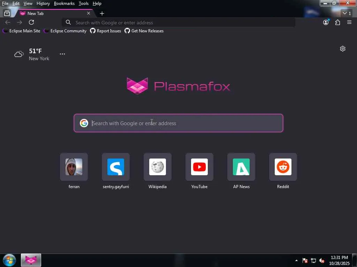Open the Bookmarks menu
The image size is (357, 267).
[x=64, y=3]
